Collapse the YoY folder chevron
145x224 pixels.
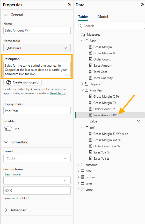coord(82,127)
